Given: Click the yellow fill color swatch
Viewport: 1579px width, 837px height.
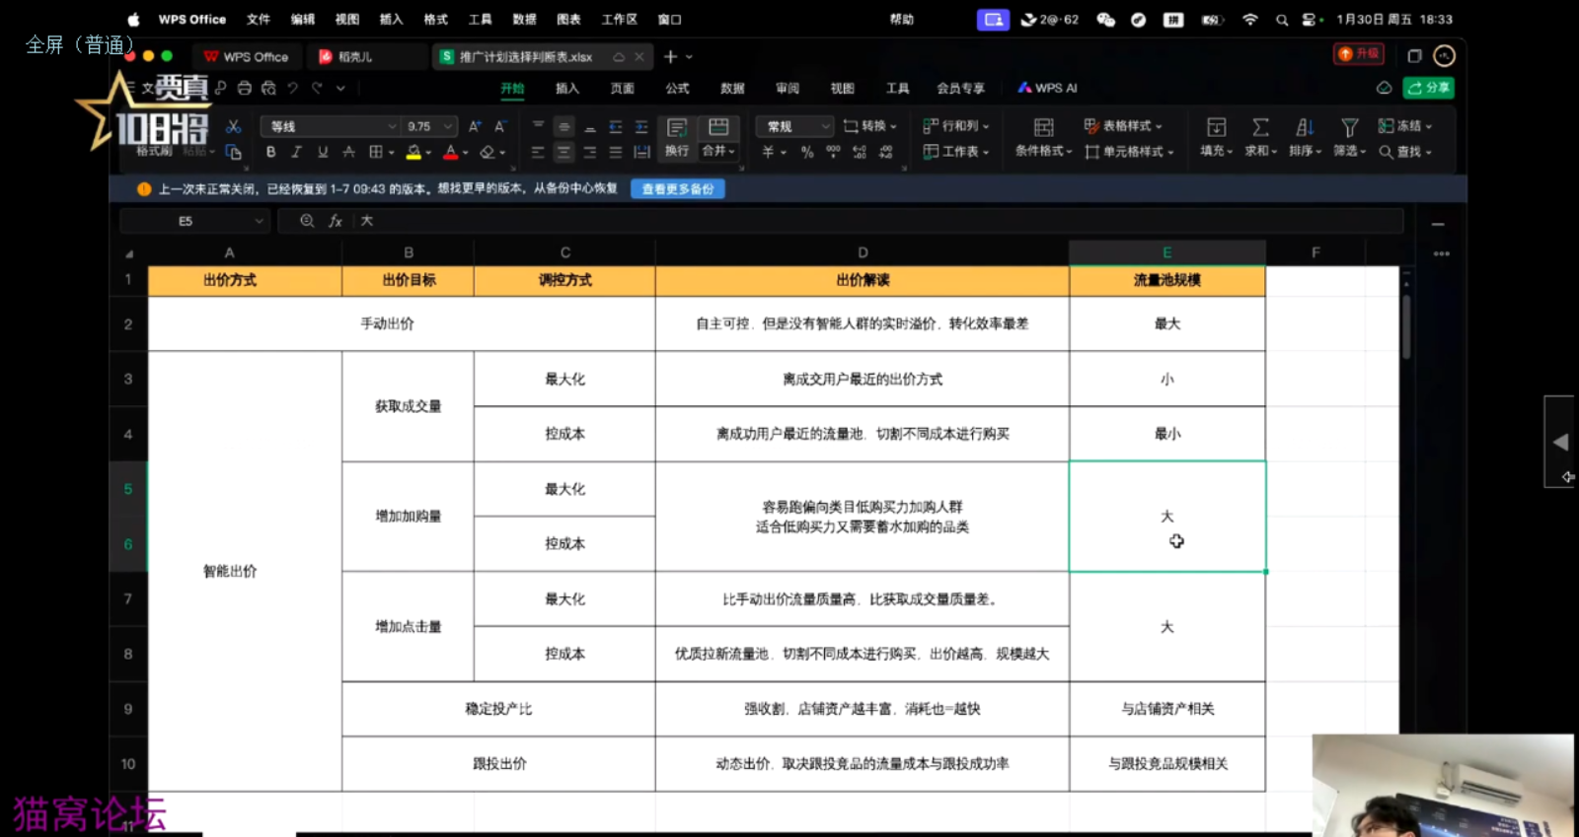Looking at the screenshot, I should pos(414,152).
